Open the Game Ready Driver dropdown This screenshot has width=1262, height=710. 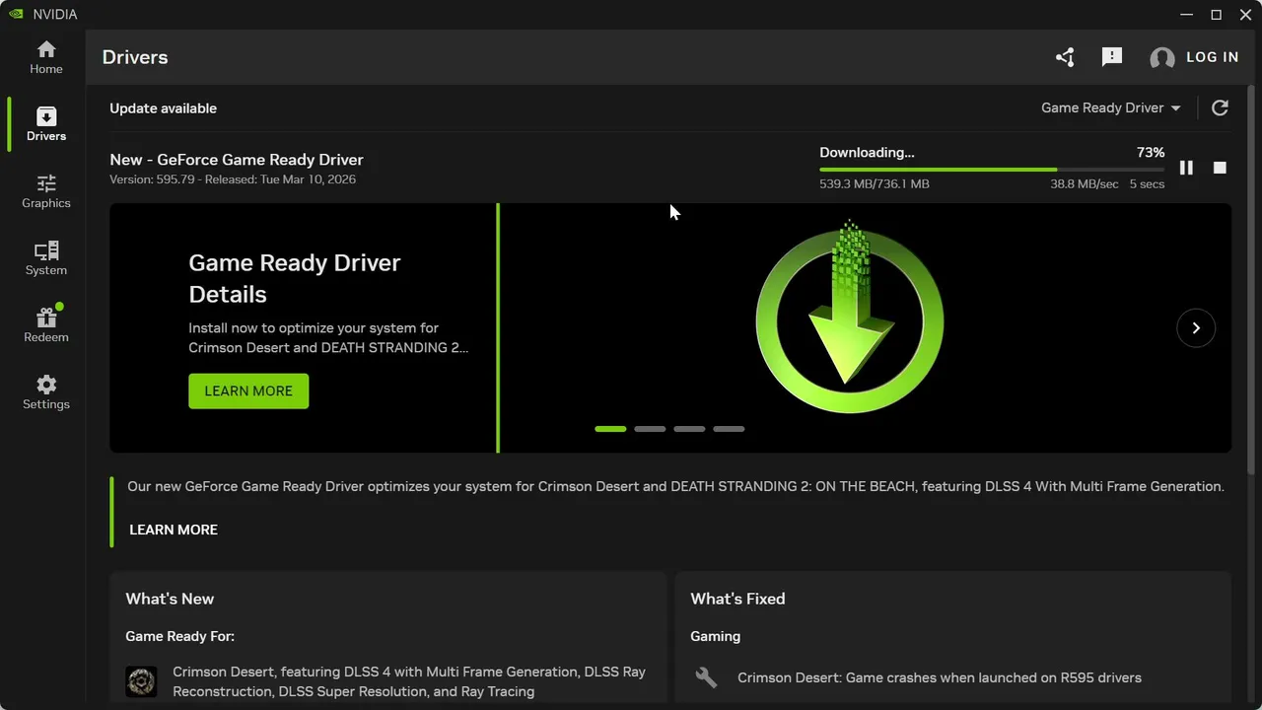click(1111, 107)
